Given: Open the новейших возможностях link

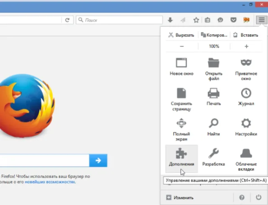Looking at the screenshot, I should [x=50, y=182].
